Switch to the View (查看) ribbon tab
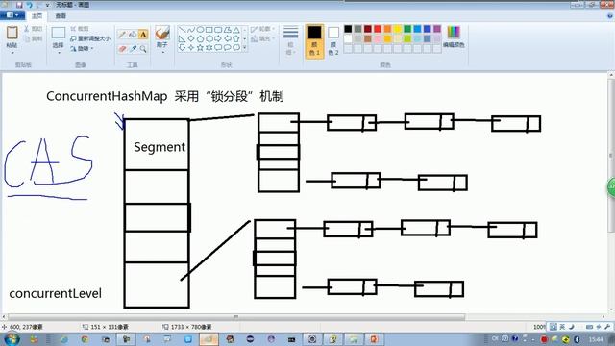 (x=61, y=15)
